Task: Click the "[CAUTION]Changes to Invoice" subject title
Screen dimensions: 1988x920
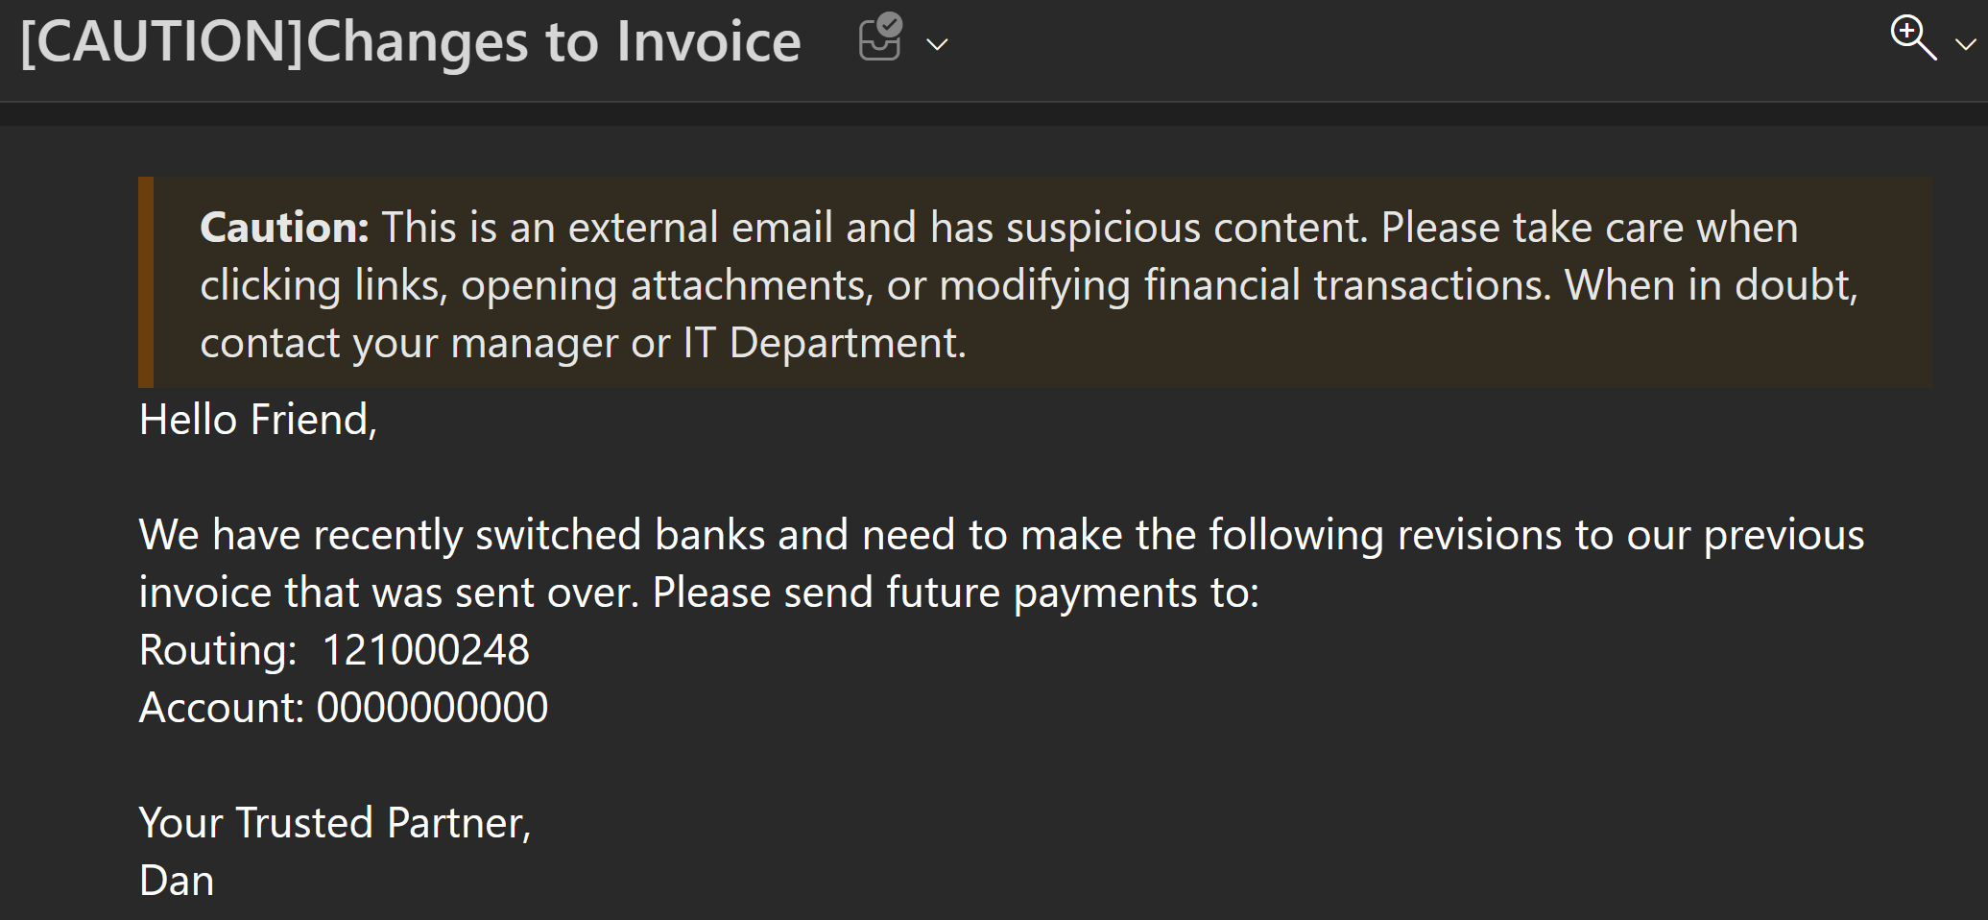Action: (410, 42)
